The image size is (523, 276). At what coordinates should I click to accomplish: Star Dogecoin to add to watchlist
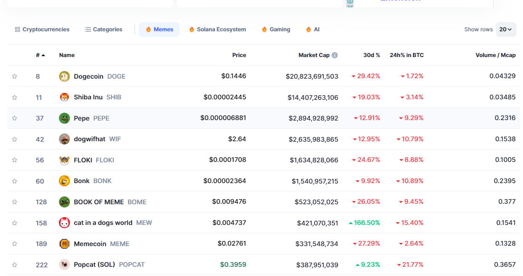tap(15, 76)
